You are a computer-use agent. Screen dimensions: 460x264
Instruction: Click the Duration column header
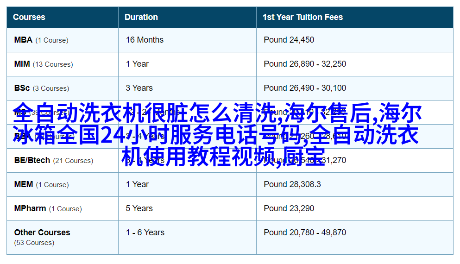(x=141, y=17)
